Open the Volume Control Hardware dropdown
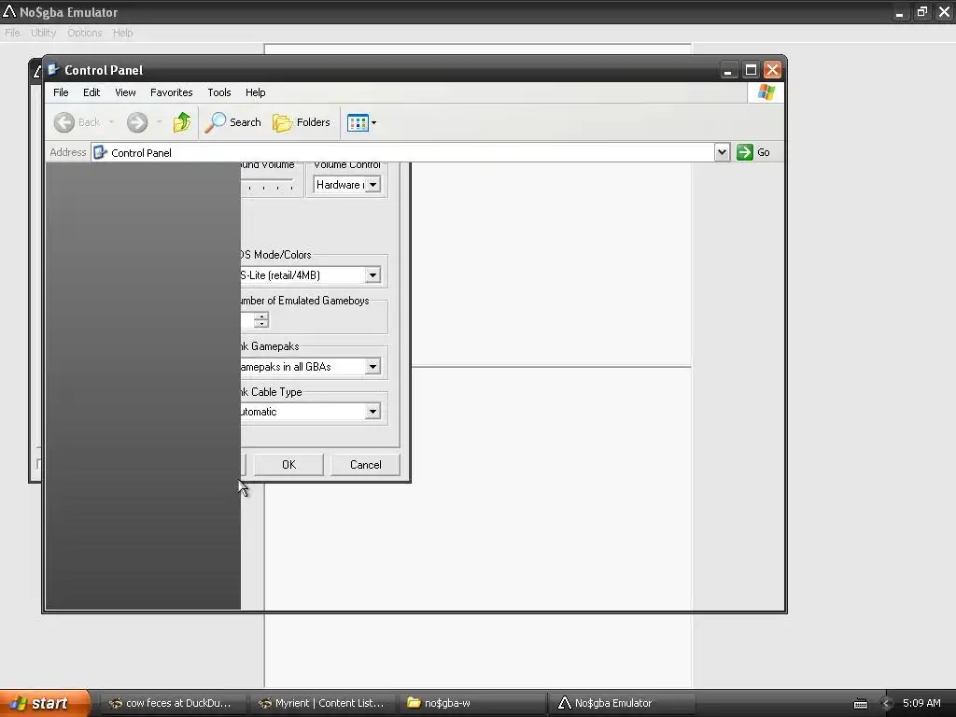The height and width of the screenshot is (717, 956). tap(347, 185)
